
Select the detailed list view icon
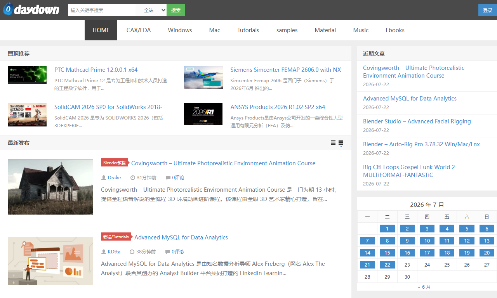(341, 143)
